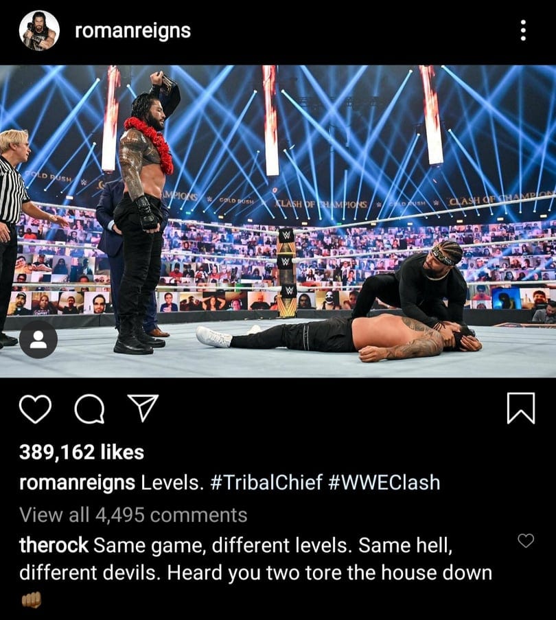Show tagged people via the person icon
This screenshot has width=556, height=620.
[x=38, y=339]
